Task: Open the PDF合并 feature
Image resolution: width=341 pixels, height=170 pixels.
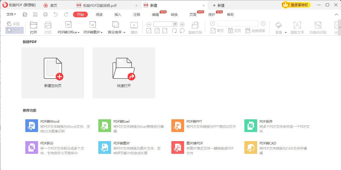Action: (277, 126)
